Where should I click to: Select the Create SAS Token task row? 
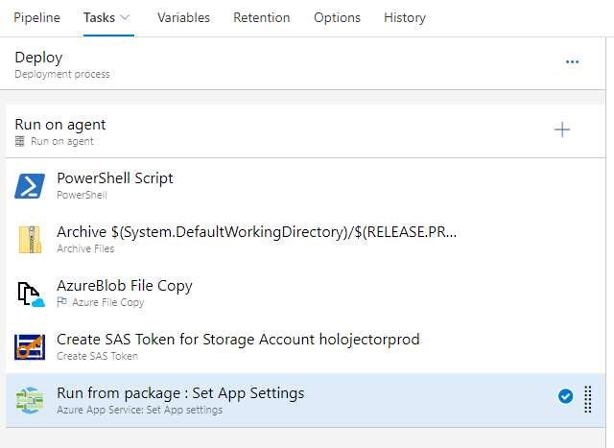288,346
